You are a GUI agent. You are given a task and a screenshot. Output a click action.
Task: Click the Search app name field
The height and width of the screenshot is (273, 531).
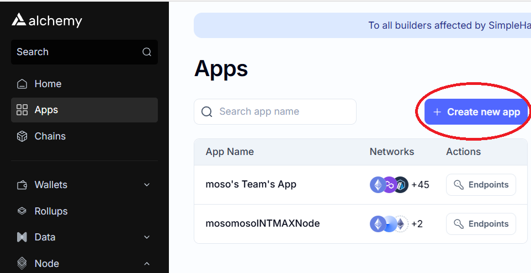pyautogui.click(x=275, y=111)
